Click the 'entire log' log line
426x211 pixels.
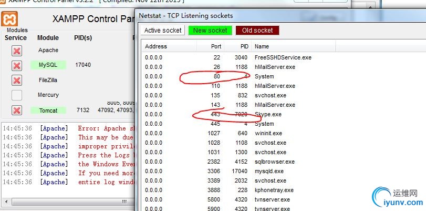[x=68, y=182]
